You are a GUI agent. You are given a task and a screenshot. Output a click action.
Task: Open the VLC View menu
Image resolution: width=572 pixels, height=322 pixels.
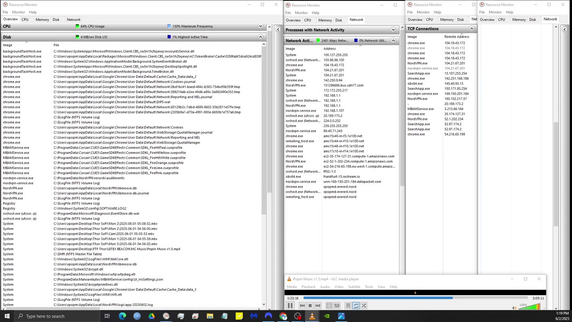point(381,287)
